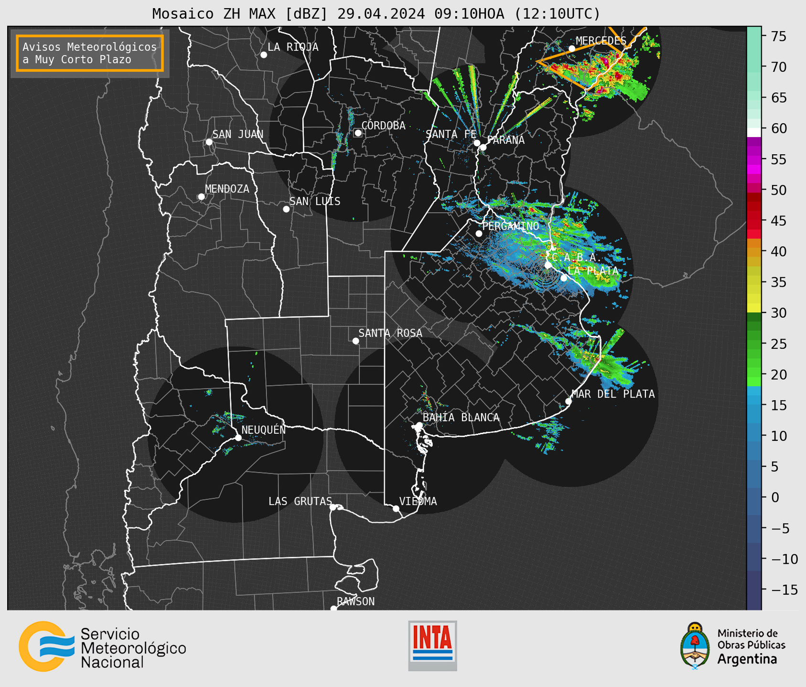Click the RAWSON city marker dot
806x687 pixels.
[333, 609]
